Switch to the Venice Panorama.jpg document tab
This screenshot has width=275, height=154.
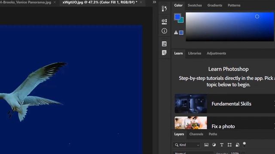click(25, 2)
